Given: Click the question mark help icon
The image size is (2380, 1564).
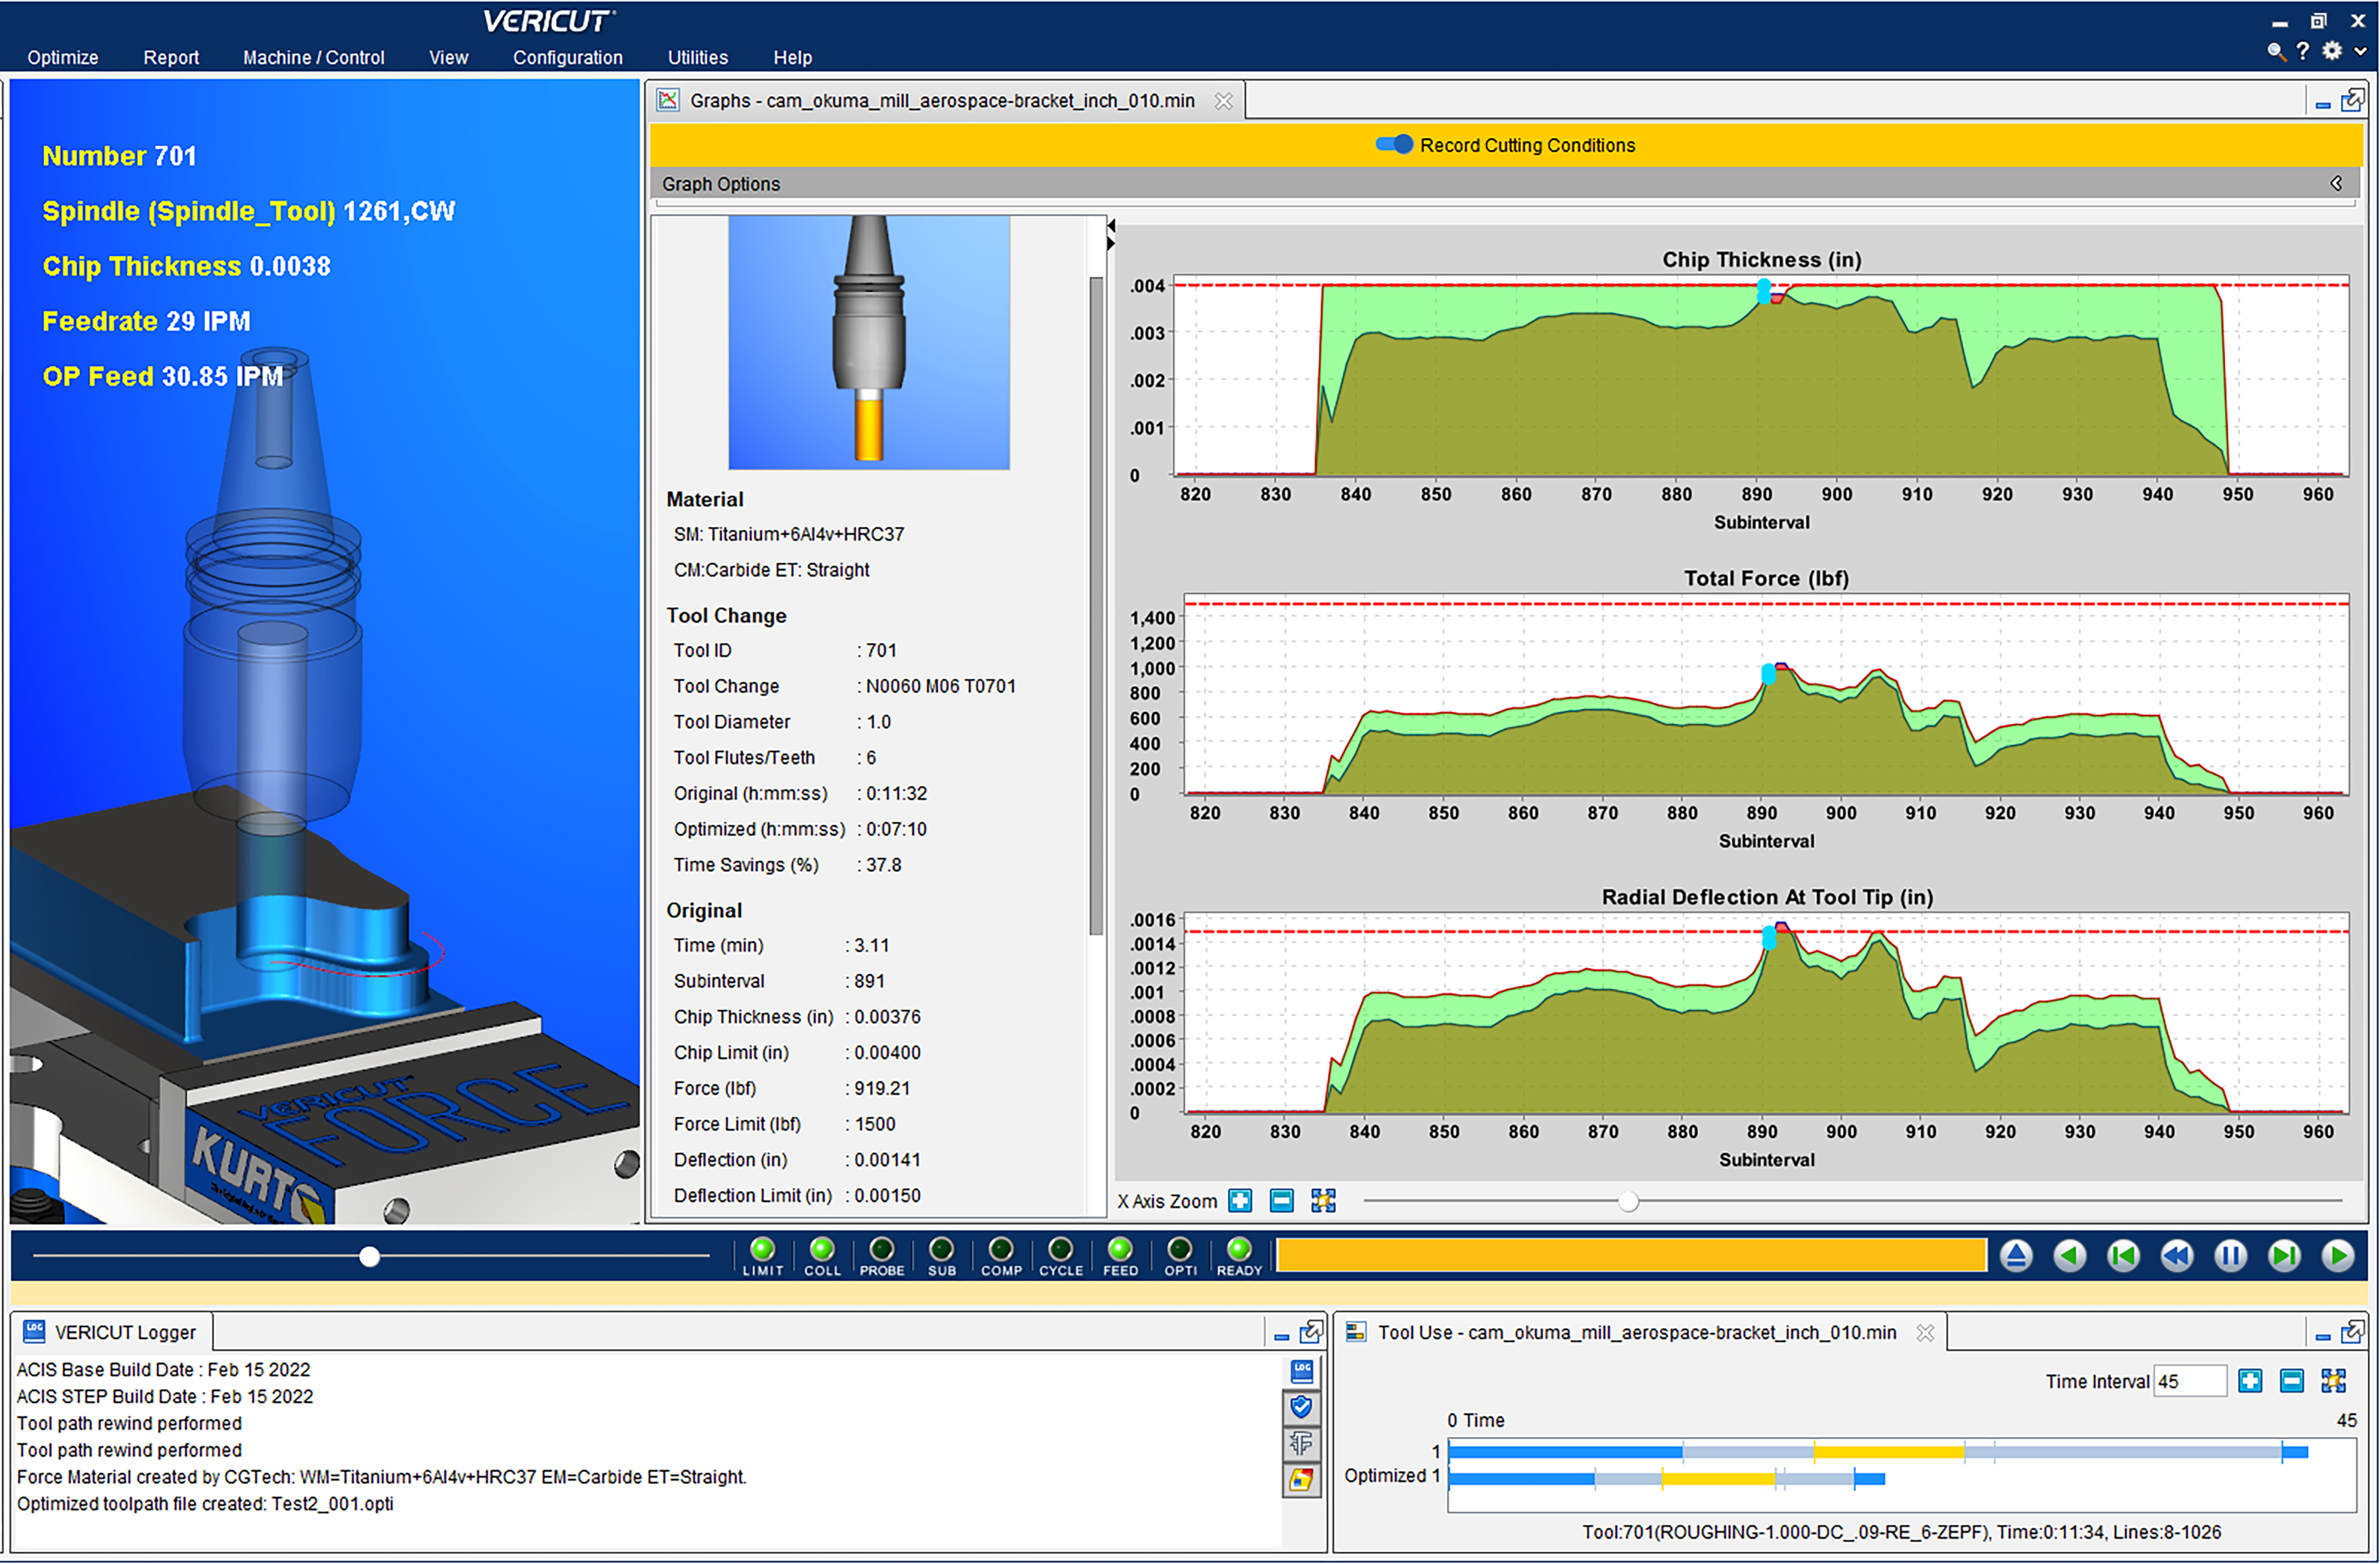Looking at the screenshot, I should pyautogui.click(x=2303, y=51).
